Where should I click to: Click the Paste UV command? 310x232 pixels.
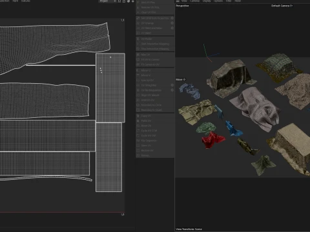click(146, 121)
